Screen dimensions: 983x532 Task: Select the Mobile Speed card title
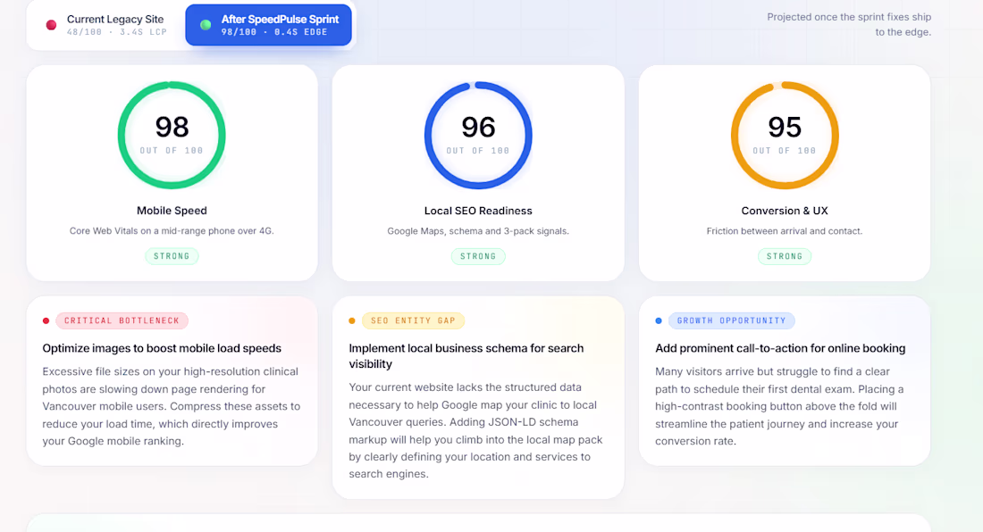pyautogui.click(x=172, y=211)
